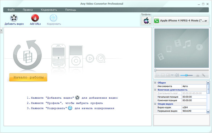Click the Длительность всего property row
The height and width of the screenshot is (133, 212).
182,93
